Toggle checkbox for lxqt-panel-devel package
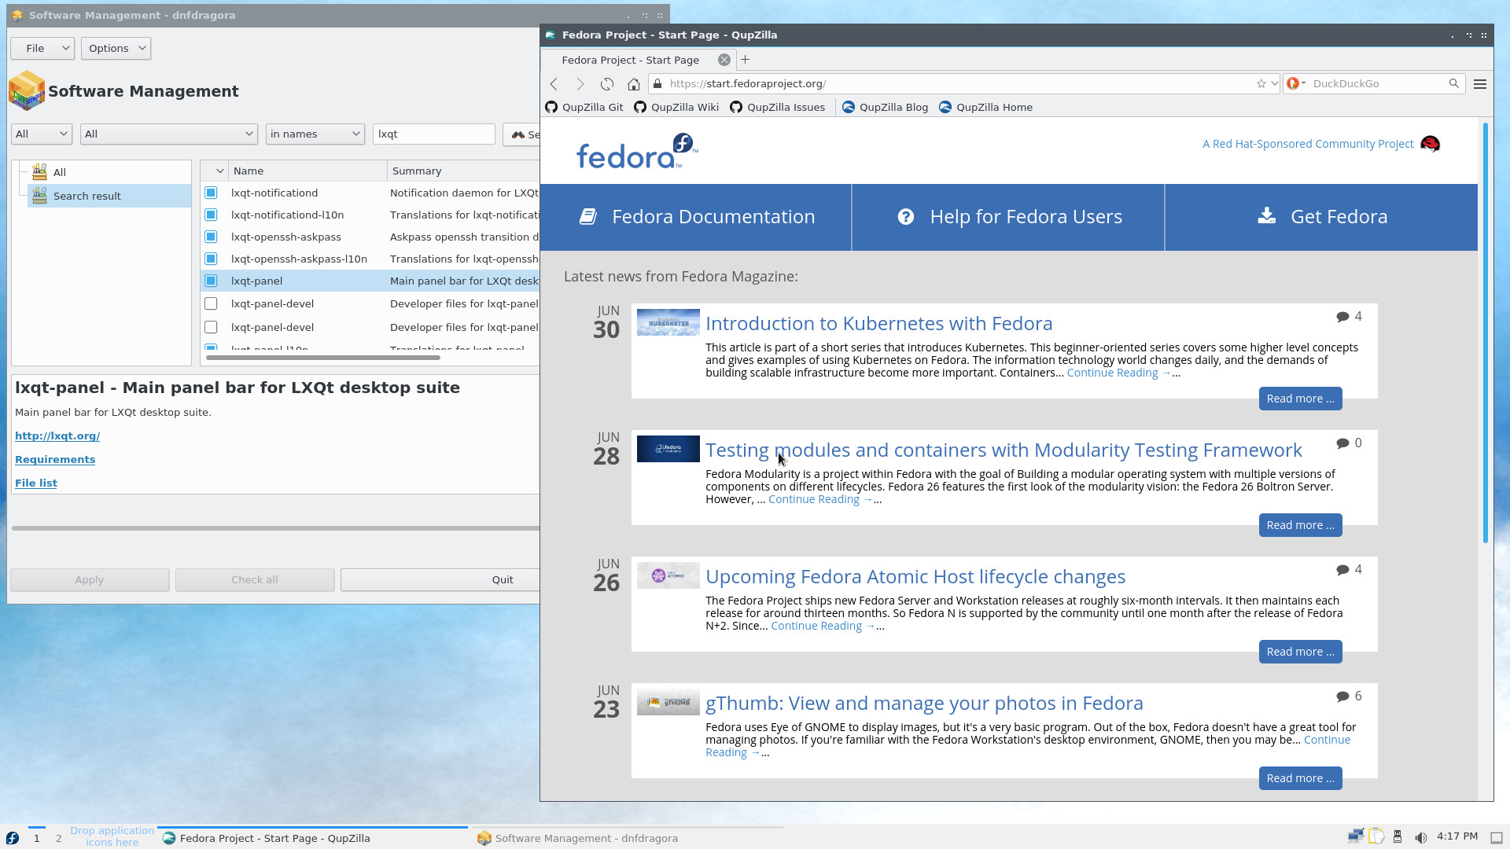 point(211,303)
